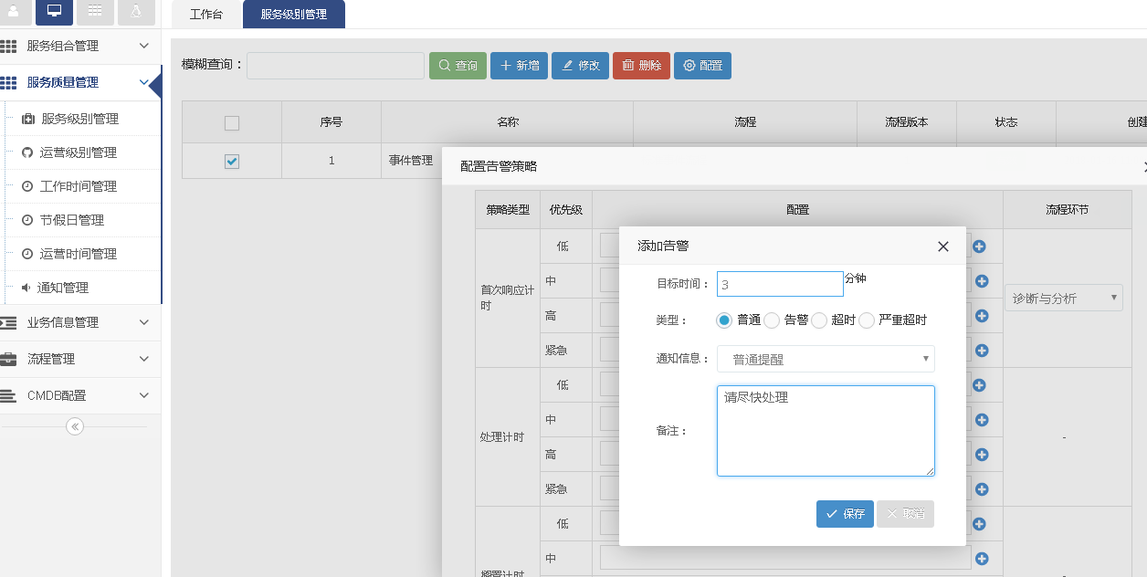Click the user profile icon at top-left
This screenshot has width=1147, height=577.
[x=13, y=11]
